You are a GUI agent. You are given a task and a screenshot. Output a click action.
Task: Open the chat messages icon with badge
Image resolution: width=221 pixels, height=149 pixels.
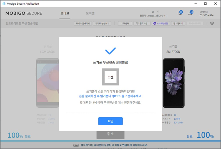180,13
